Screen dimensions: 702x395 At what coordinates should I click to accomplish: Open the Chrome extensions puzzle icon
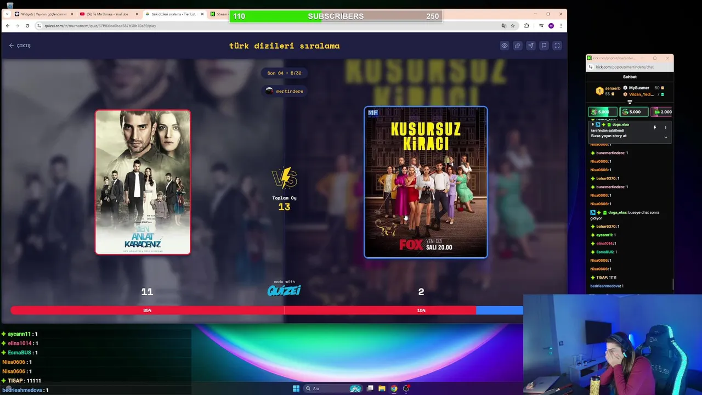pos(526,26)
